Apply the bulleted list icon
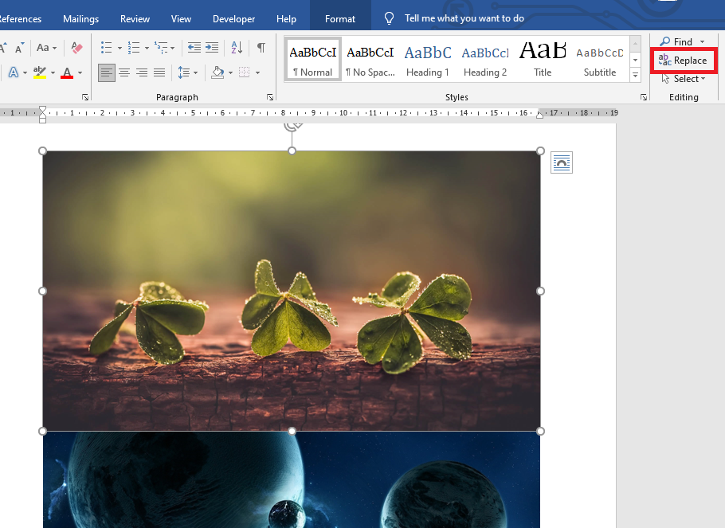This screenshot has width=725, height=528. [106, 48]
